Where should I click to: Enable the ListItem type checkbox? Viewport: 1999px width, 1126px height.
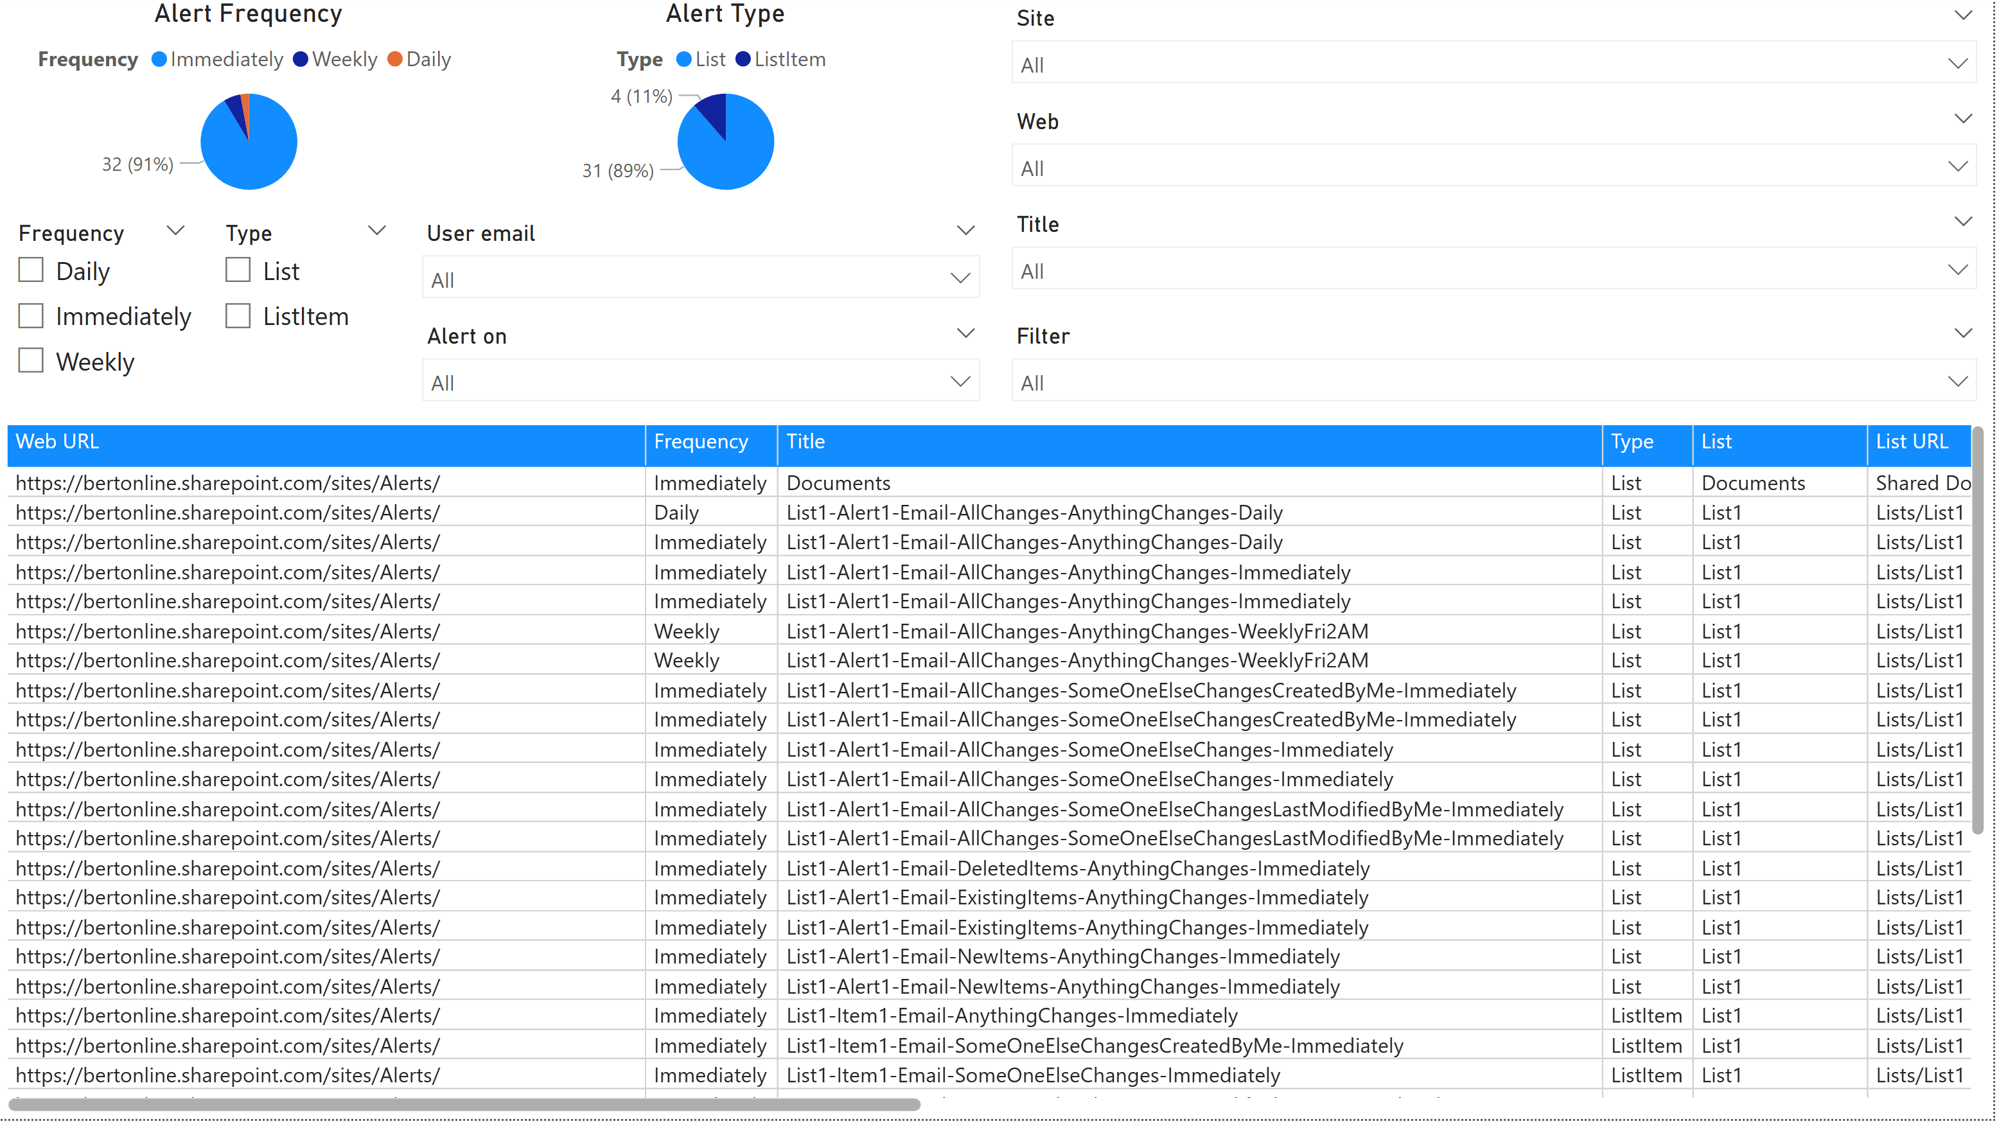coord(238,316)
